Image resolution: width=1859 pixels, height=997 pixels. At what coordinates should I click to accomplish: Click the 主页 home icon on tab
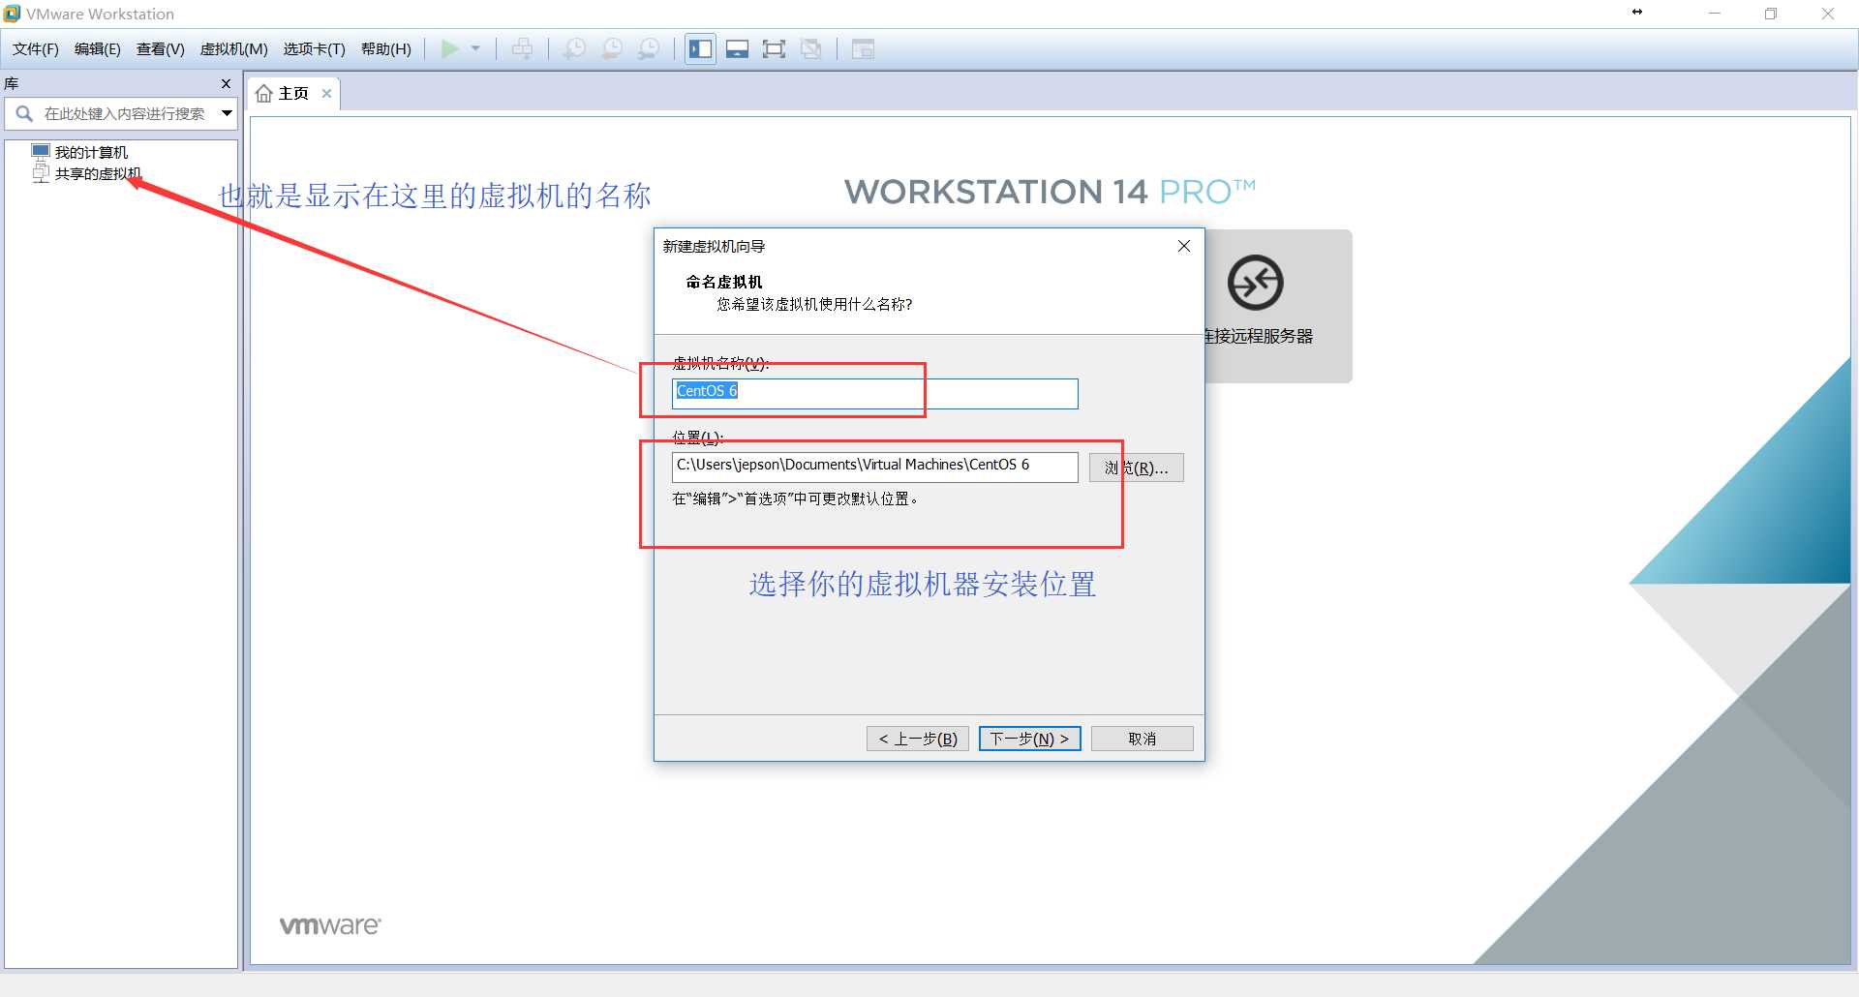263,94
